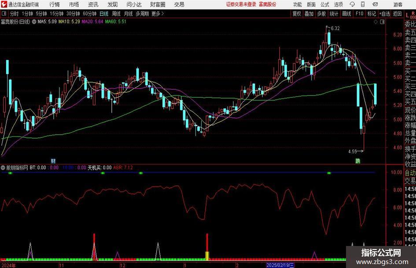Open the 交易 menu
This screenshot has width=416, height=268.
179,4
